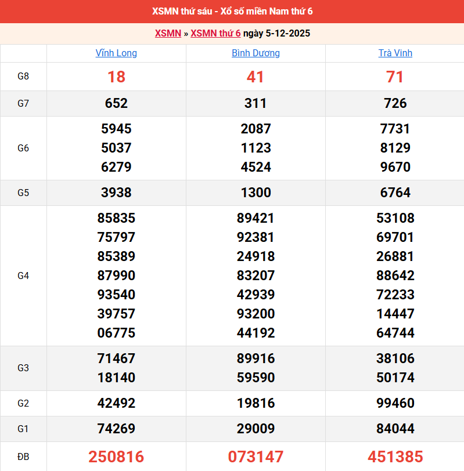The width and height of the screenshot is (464, 471).
Task: Go to the Bình Dương province link
Action: click(256, 53)
